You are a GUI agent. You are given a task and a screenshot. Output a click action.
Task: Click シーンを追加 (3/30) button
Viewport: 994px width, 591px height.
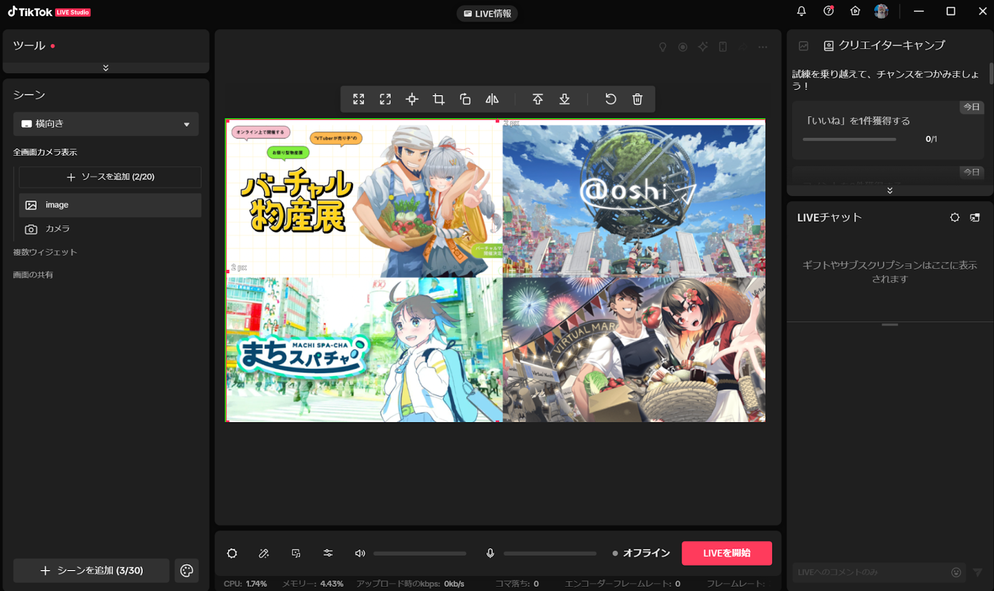91,571
